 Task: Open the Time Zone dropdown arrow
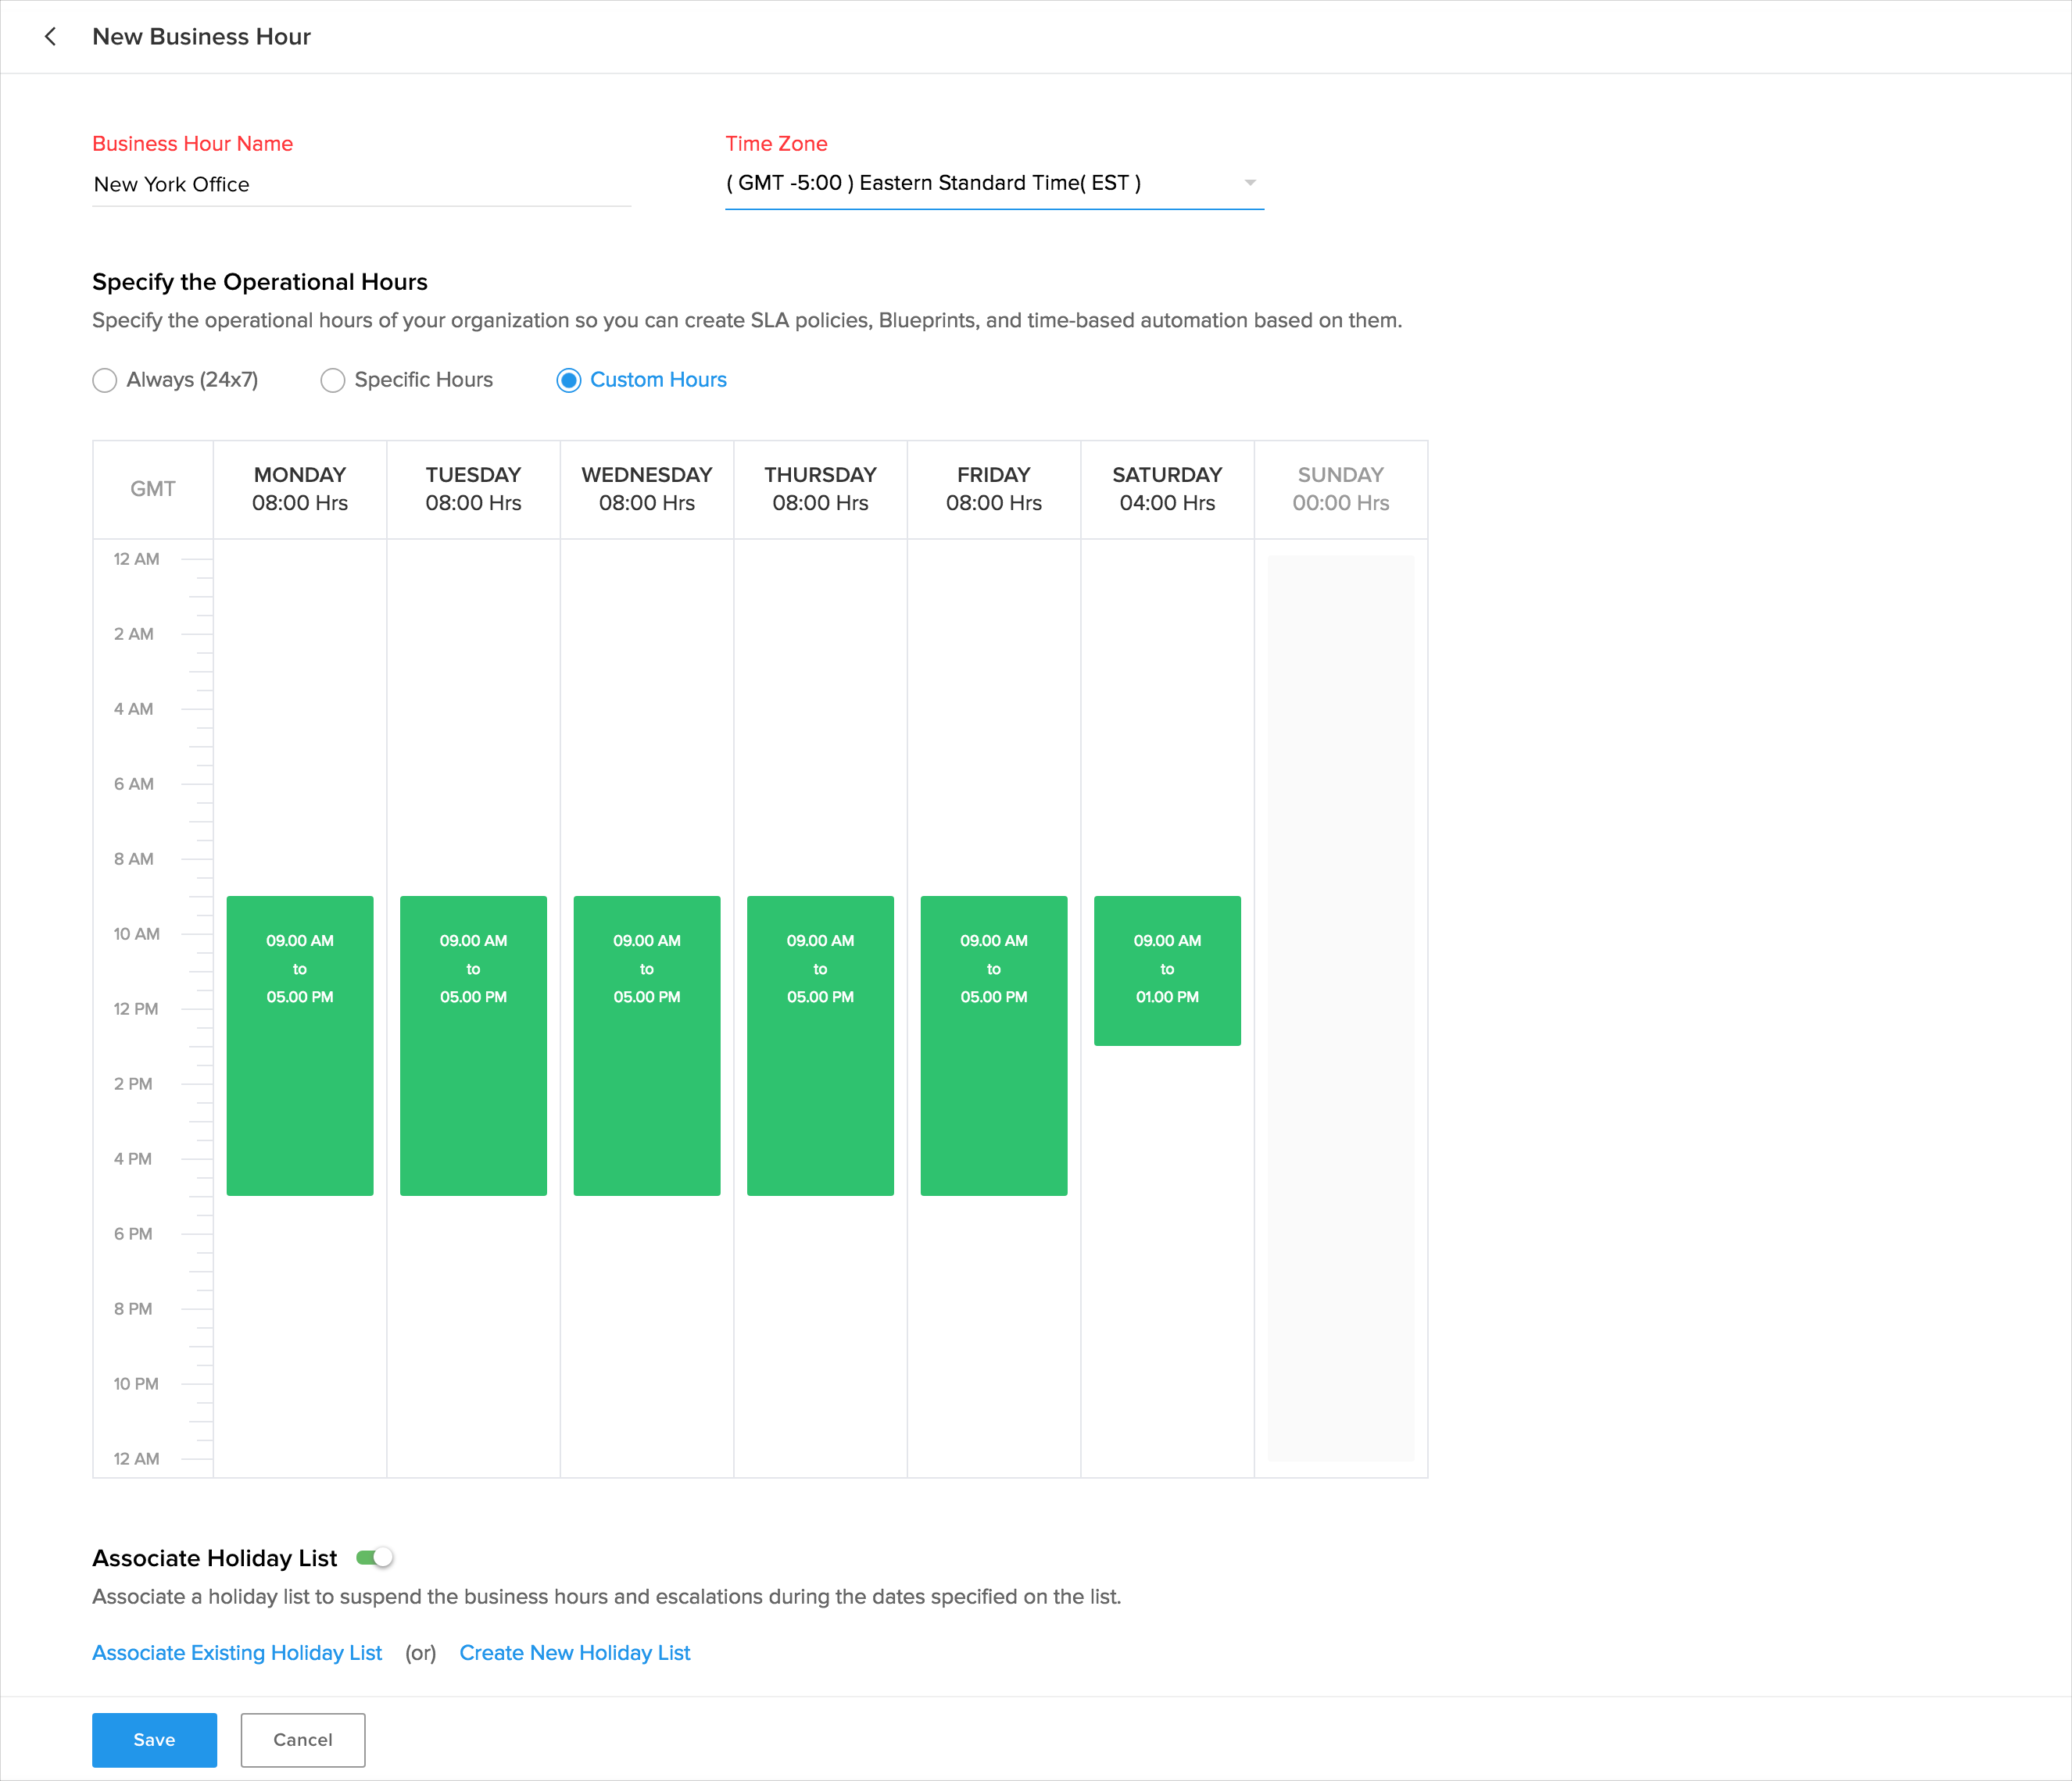[x=1249, y=183]
